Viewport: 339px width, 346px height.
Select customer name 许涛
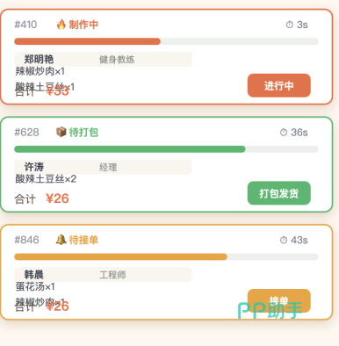coord(34,167)
